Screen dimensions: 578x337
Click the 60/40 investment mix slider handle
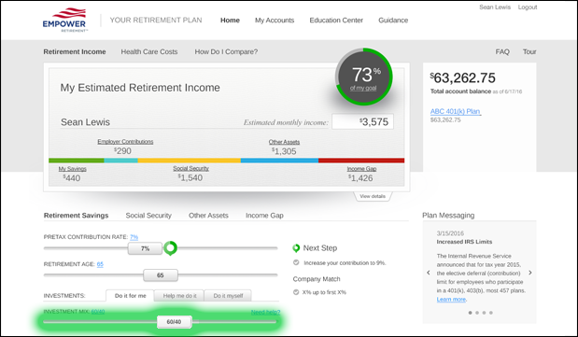click(174, 322)
